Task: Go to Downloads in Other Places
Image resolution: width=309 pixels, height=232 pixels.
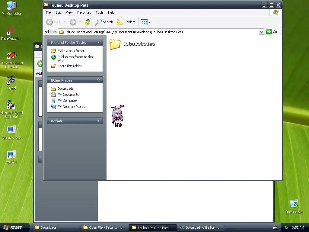Action: (65, 89)
